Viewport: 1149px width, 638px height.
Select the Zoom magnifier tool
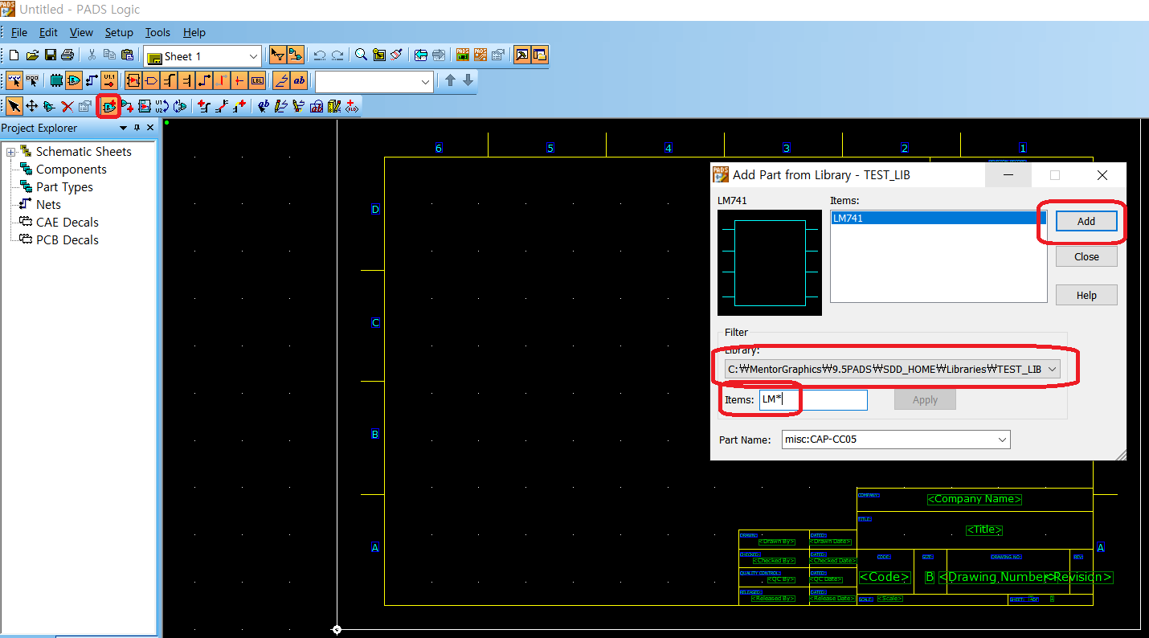point(362,55)
